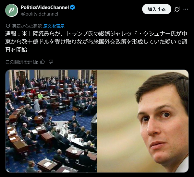
Task: Click the word 速報 starting the post
Action: (11, 34)
